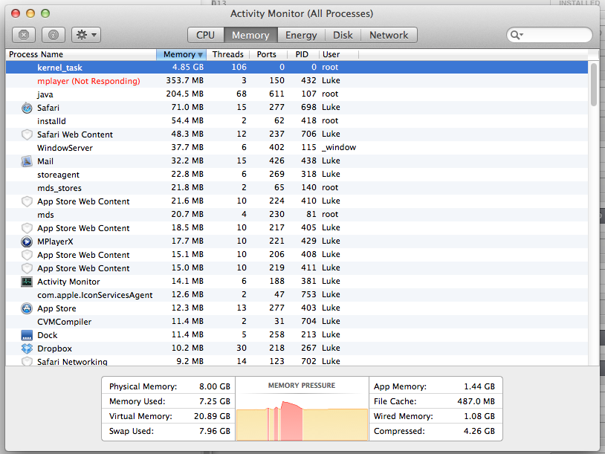Select the mds_stores process

297,188
